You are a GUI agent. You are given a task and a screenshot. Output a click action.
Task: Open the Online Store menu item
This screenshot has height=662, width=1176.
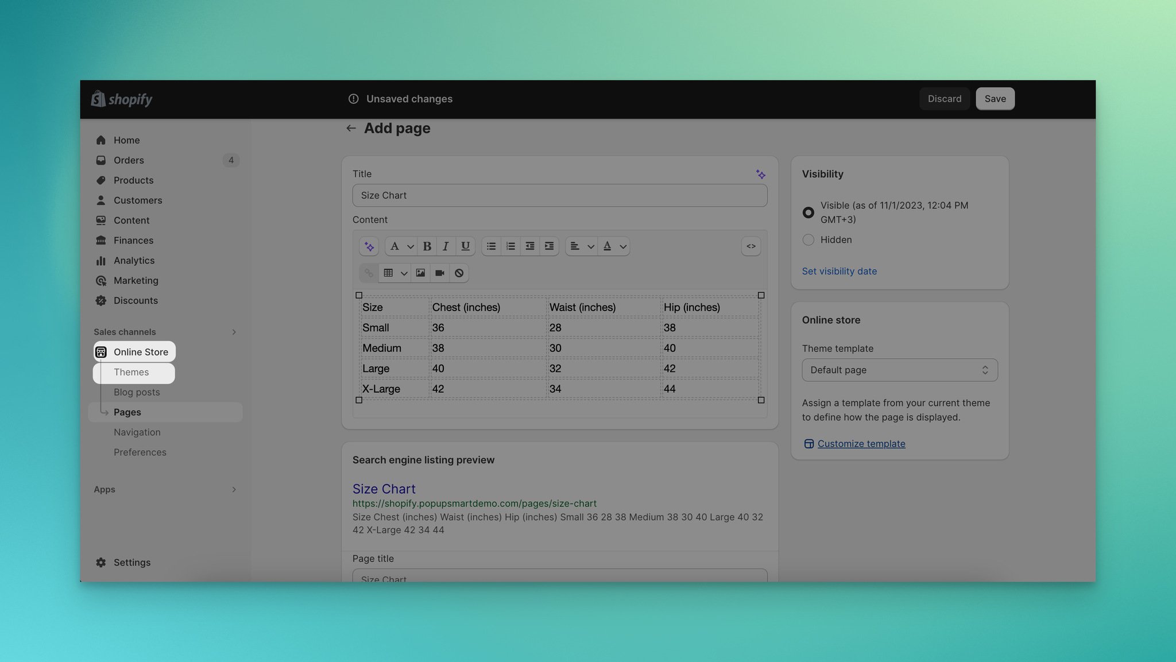coord(141,352)
